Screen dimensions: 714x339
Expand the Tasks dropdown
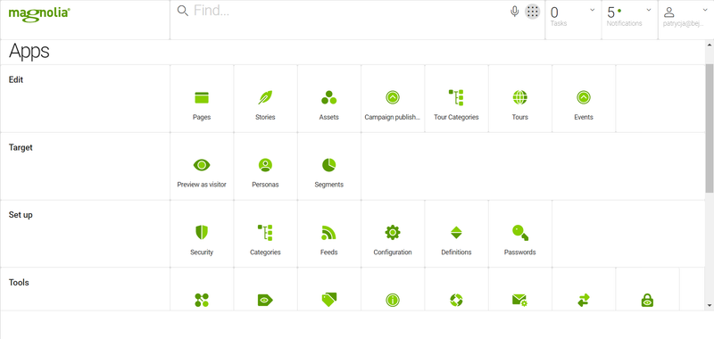tap(573, 20)
